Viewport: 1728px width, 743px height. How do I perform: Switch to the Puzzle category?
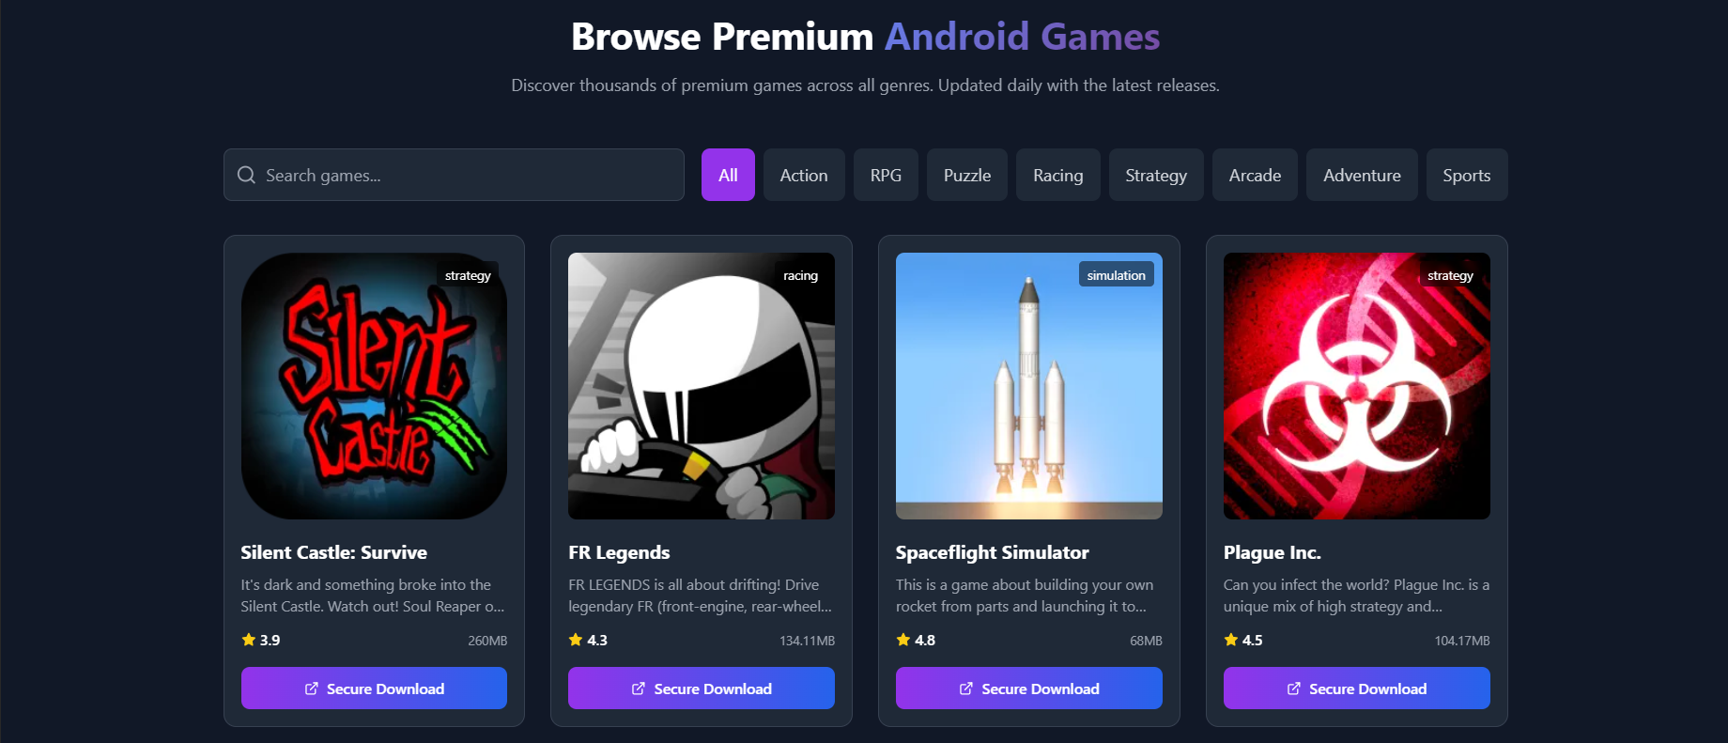(967, 175)
